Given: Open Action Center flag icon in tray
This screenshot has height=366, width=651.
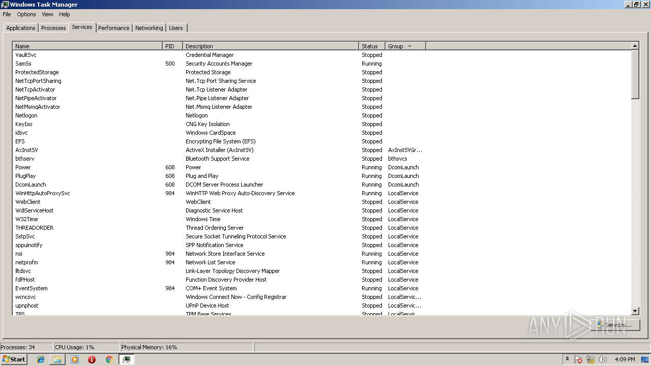Looking at the screenshot, I should (578, 359).
